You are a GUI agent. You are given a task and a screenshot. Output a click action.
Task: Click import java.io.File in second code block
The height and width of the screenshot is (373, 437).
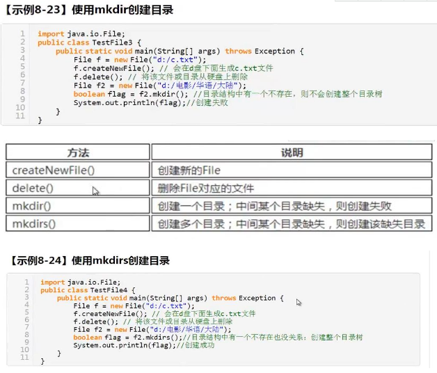click(x=81, y=282)
